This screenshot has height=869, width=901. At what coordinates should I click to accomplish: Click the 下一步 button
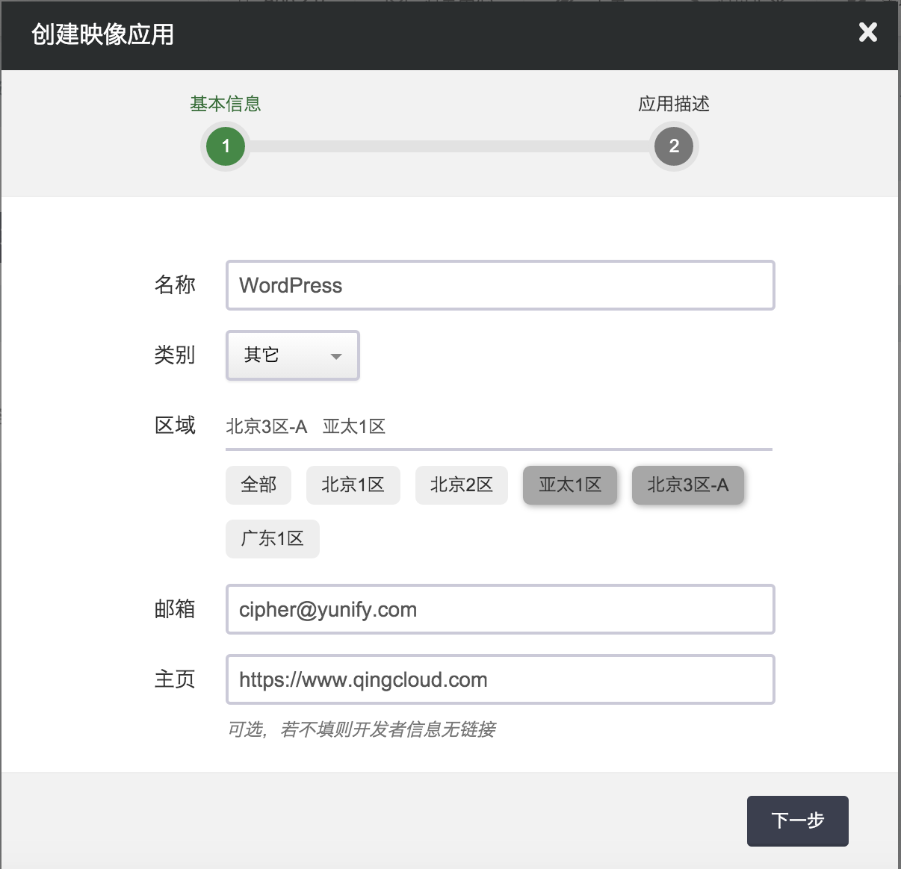pyautogui.click(x=797, y=821)
